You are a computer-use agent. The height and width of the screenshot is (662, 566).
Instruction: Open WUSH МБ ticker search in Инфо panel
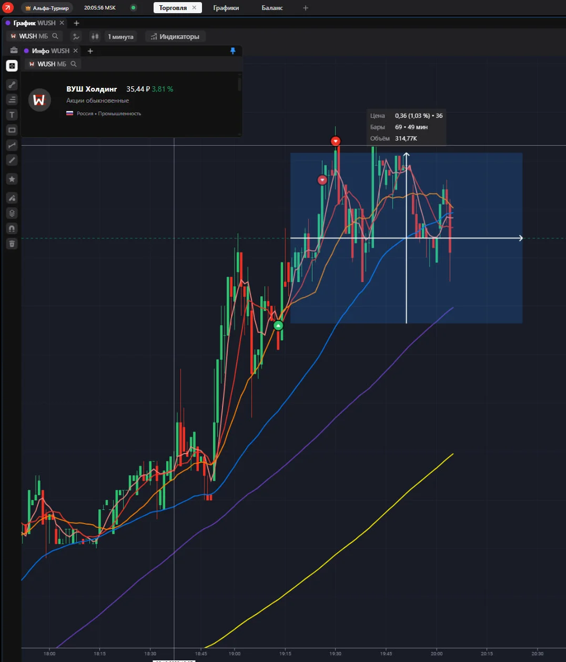(x=53, y=64)
